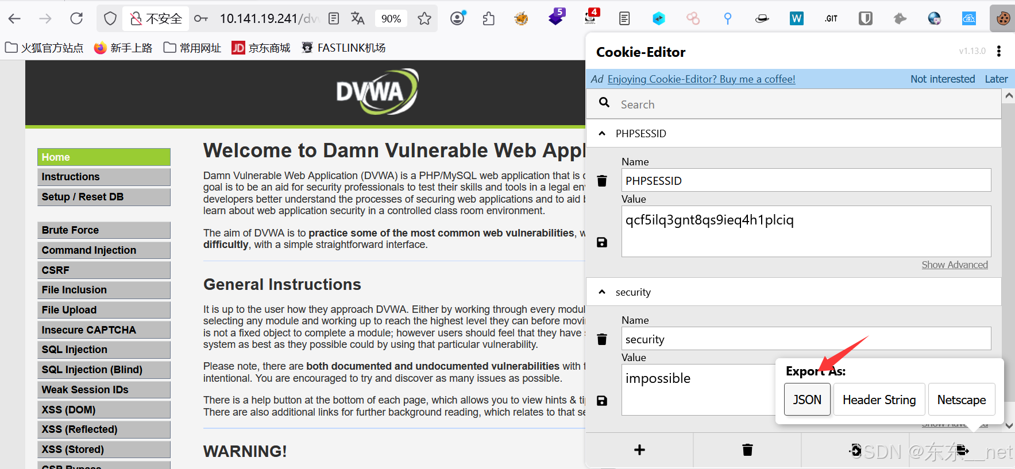This screenshot has width=1015, height=469.
Task: Open the XSS (DOM) module
Action: point(104,410)
